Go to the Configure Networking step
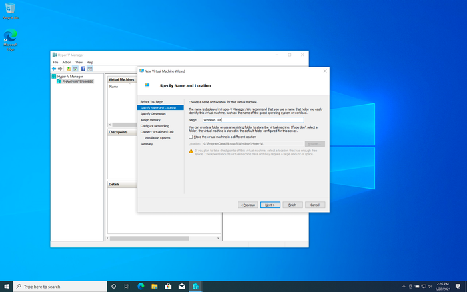The width and height of the screenshot is (467, 292). tap(155, 126)
